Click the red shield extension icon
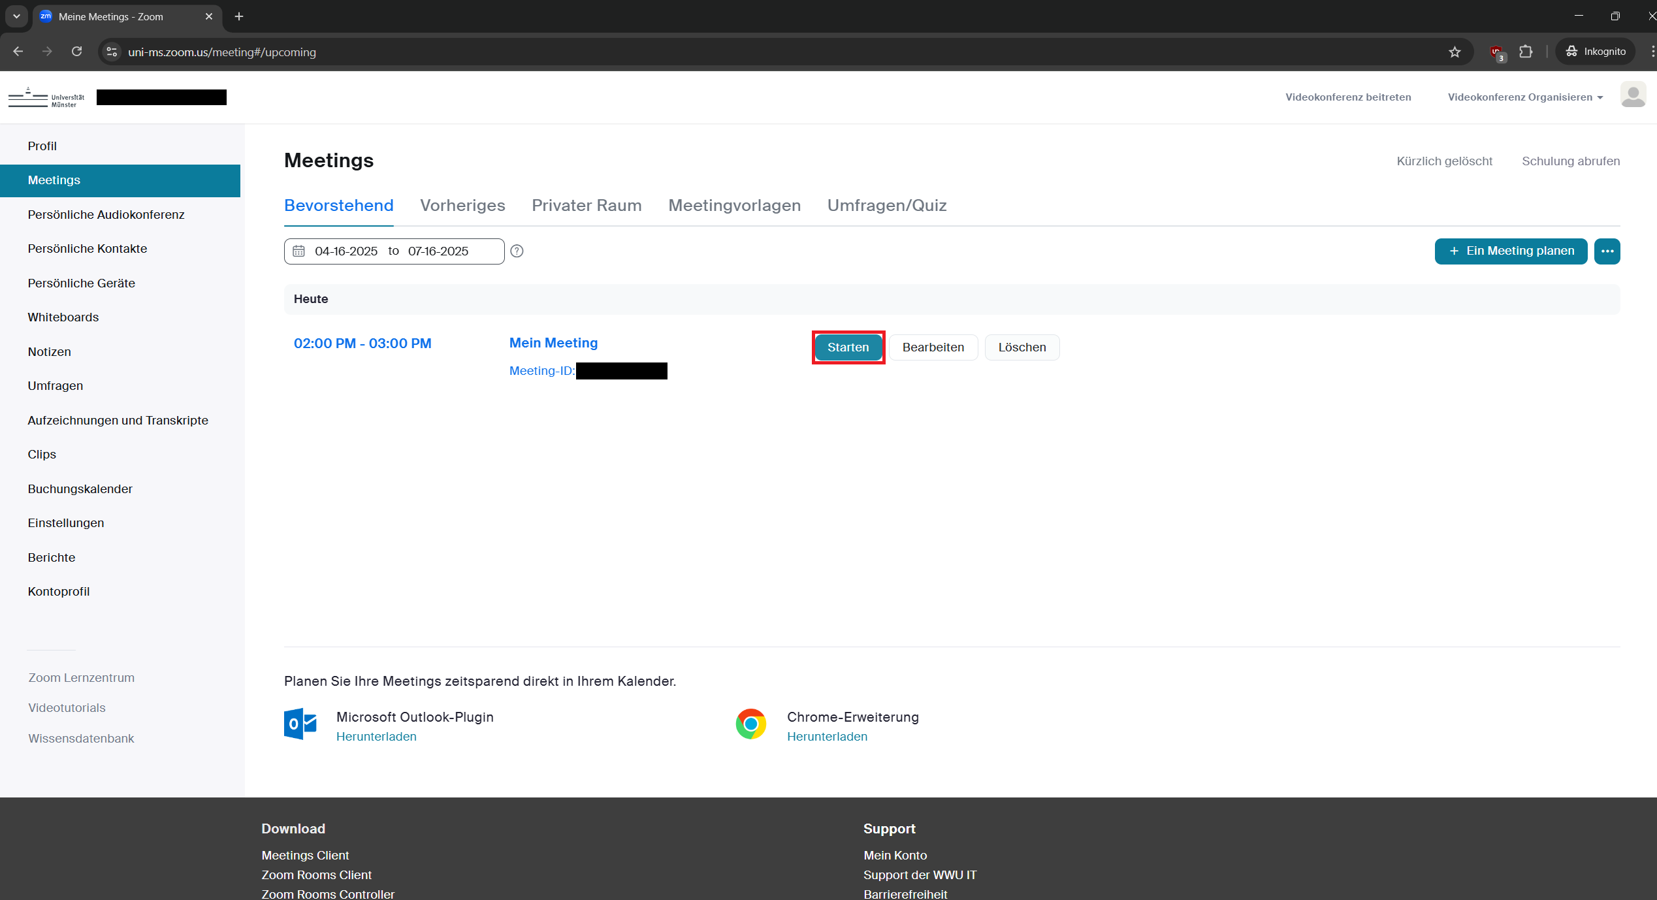This screenshot has height=900, width=1657. (1496, 52)
